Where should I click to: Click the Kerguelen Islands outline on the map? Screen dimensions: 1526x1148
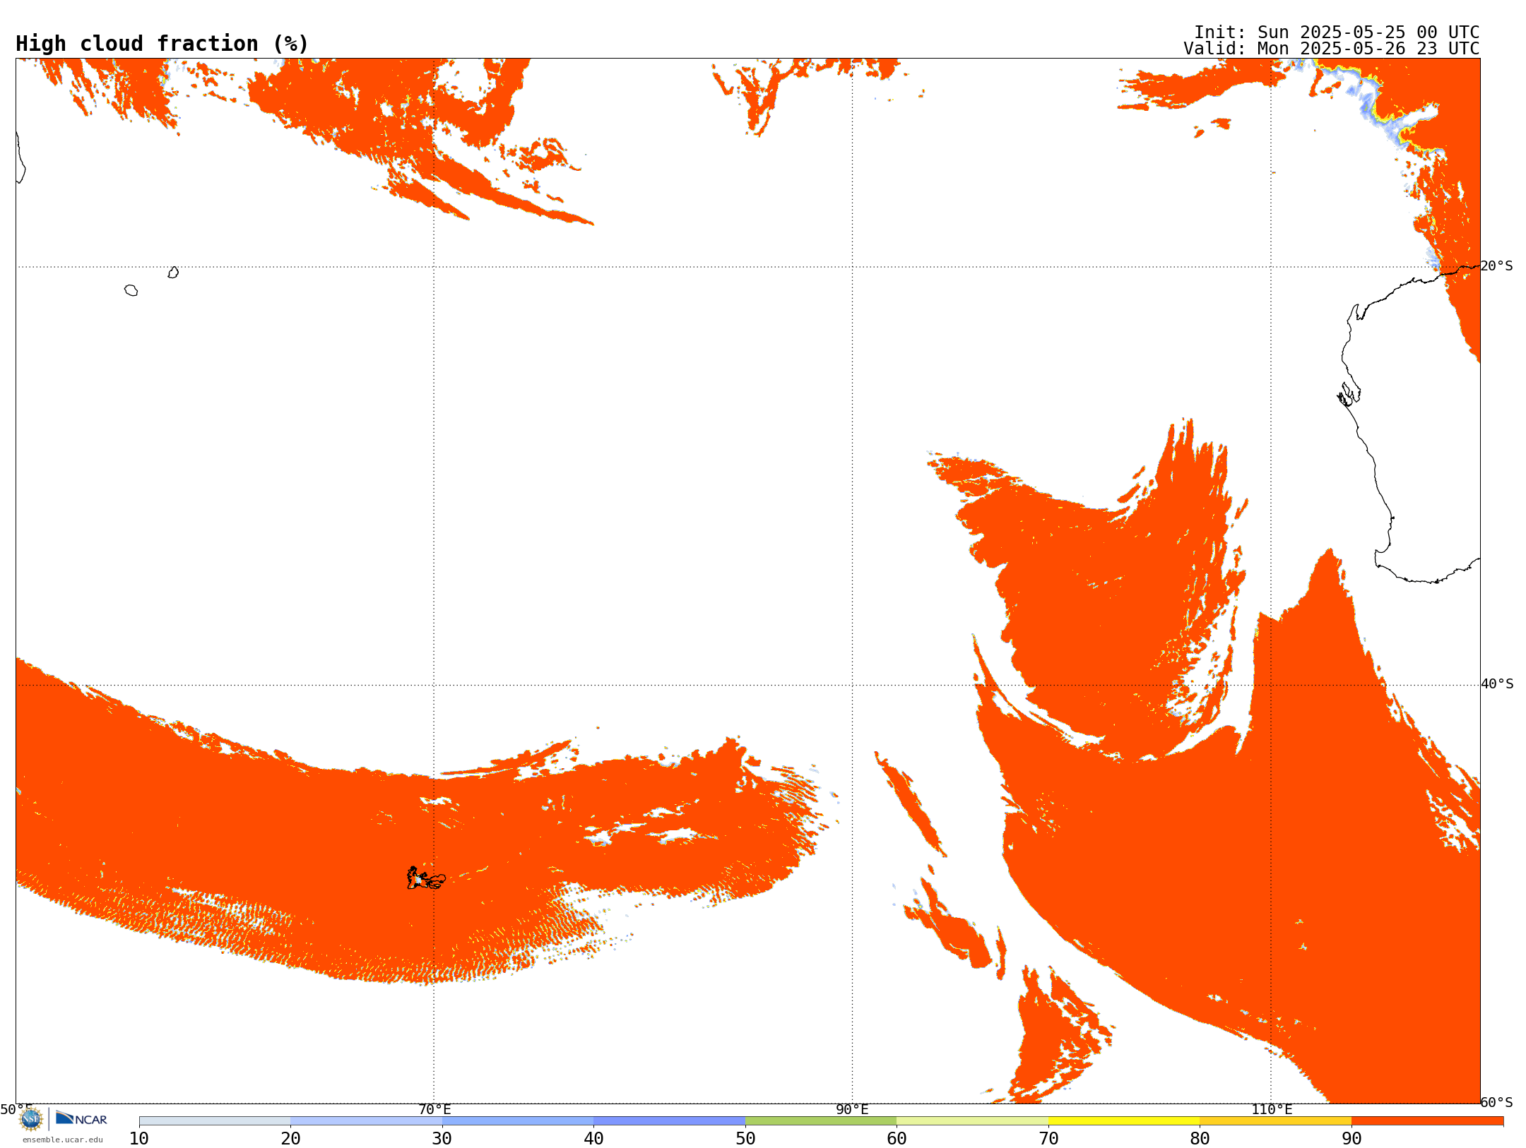pyautogui.click(x=426, y=878)
